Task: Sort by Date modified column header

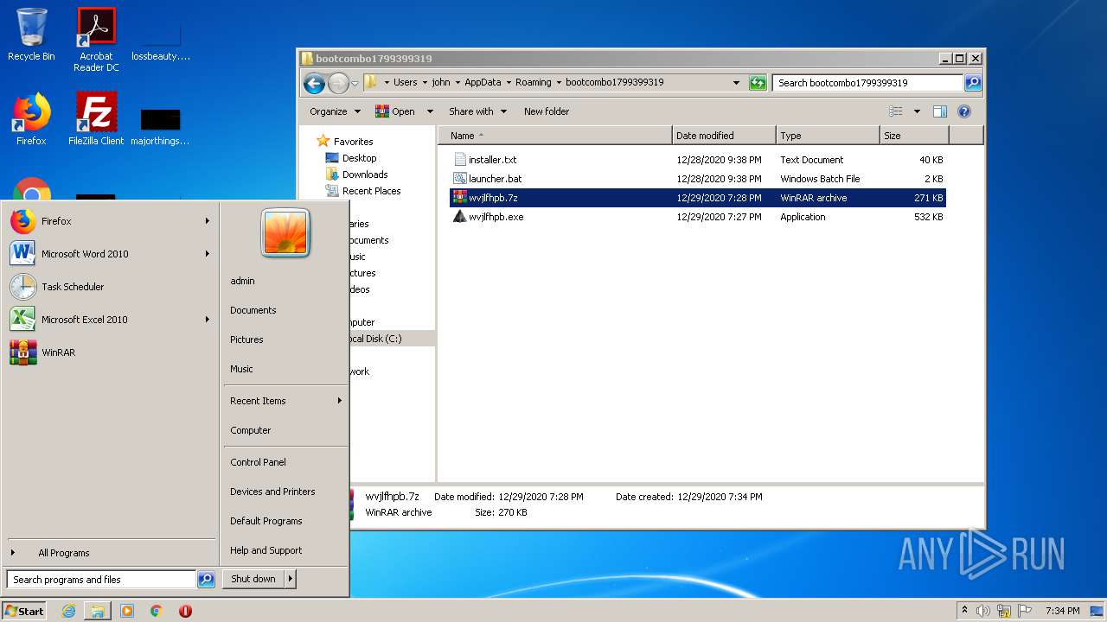Action: [x=724, y=136]
